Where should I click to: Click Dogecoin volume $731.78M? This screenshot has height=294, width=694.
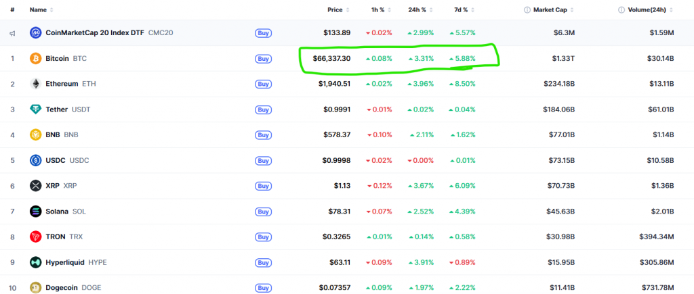(657, 288)
